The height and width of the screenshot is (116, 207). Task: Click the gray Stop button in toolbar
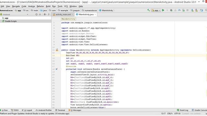[x=188, y=10]
